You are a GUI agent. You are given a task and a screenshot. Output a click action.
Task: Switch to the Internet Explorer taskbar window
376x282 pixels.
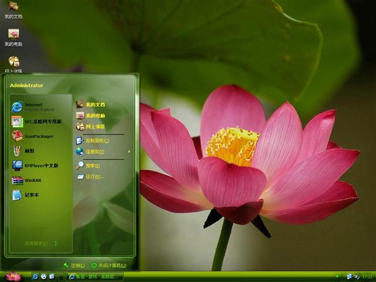pos(95,277)
